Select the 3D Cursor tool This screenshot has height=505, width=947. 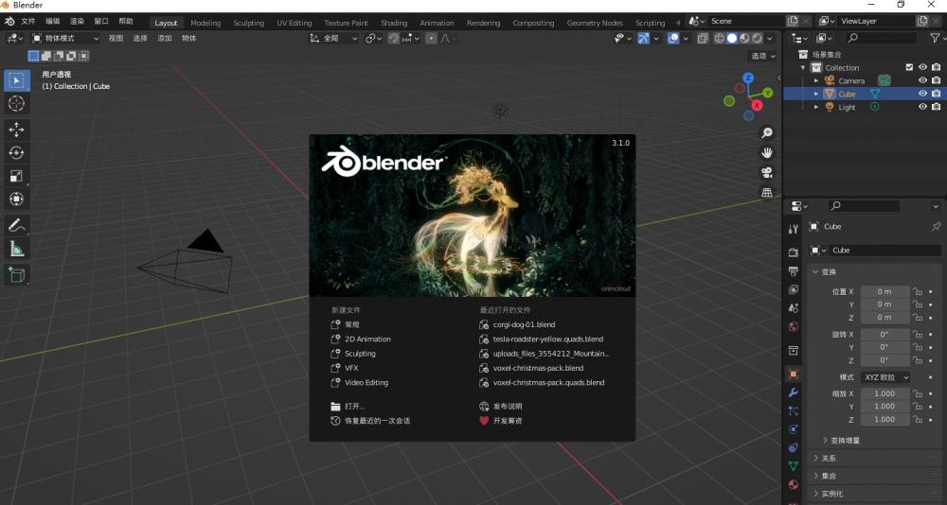coord(17,103)
